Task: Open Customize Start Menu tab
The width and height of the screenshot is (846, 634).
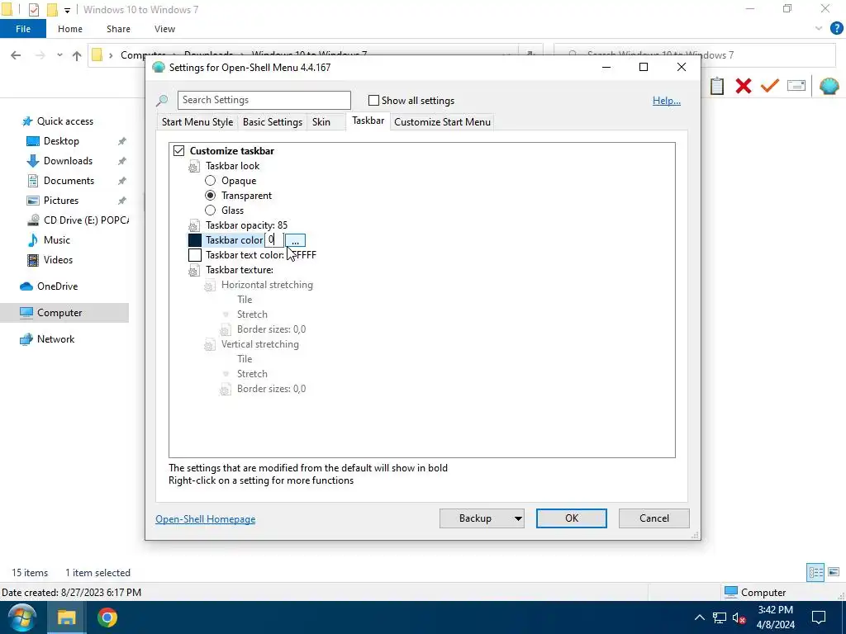Action: (x=443, y=122)
